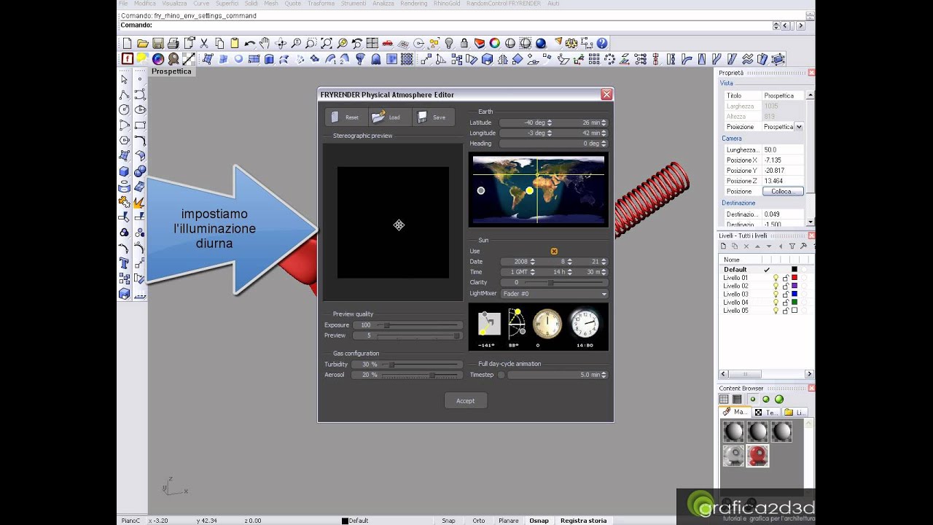
Task: Open the Visualizza menu
Action: [174, 4]
